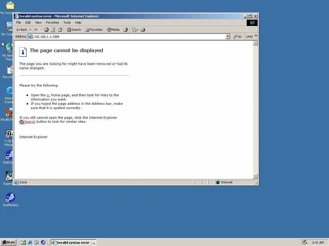329x246 pixels.
Task: Open the Media toolbar button
Action: [x=113, y=30]
